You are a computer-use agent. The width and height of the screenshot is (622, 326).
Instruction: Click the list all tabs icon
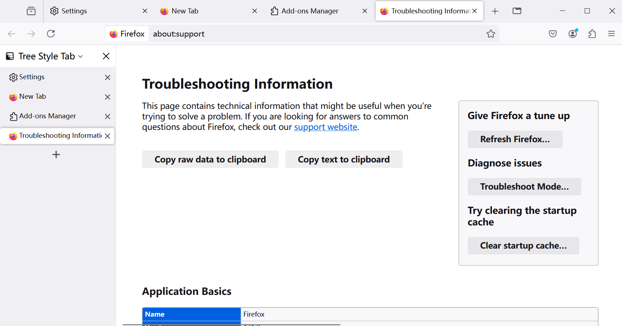click(517, 11)
